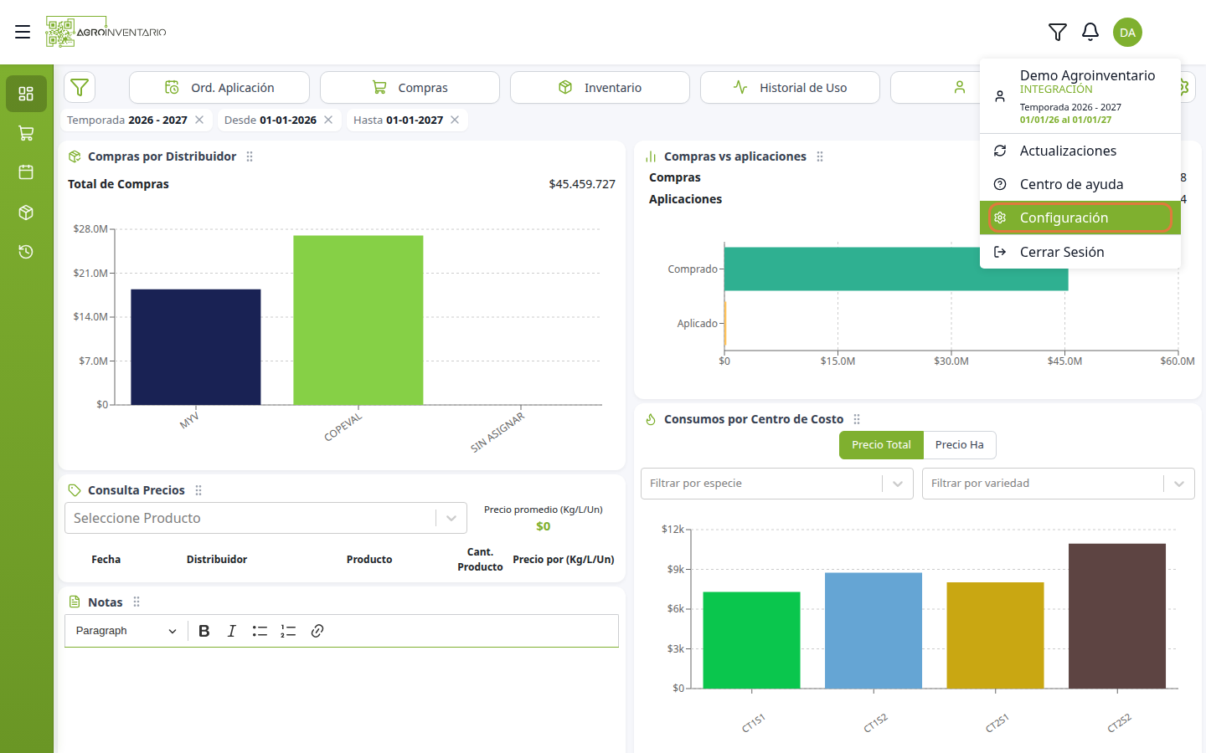Open the inventory box sidebar icon
Image resolution: width=1206 pixels, height=753 pixels.
pyautogui.click(x=26, y=213)
